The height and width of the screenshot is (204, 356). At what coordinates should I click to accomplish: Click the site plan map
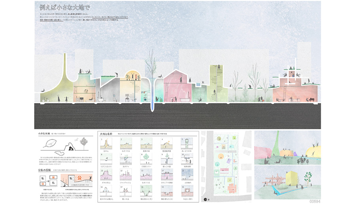[x=225, y=165]
